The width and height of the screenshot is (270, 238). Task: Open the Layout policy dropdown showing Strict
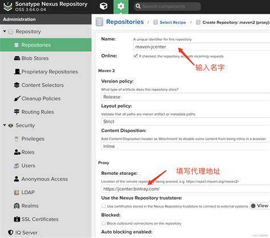tap(186, 121)
